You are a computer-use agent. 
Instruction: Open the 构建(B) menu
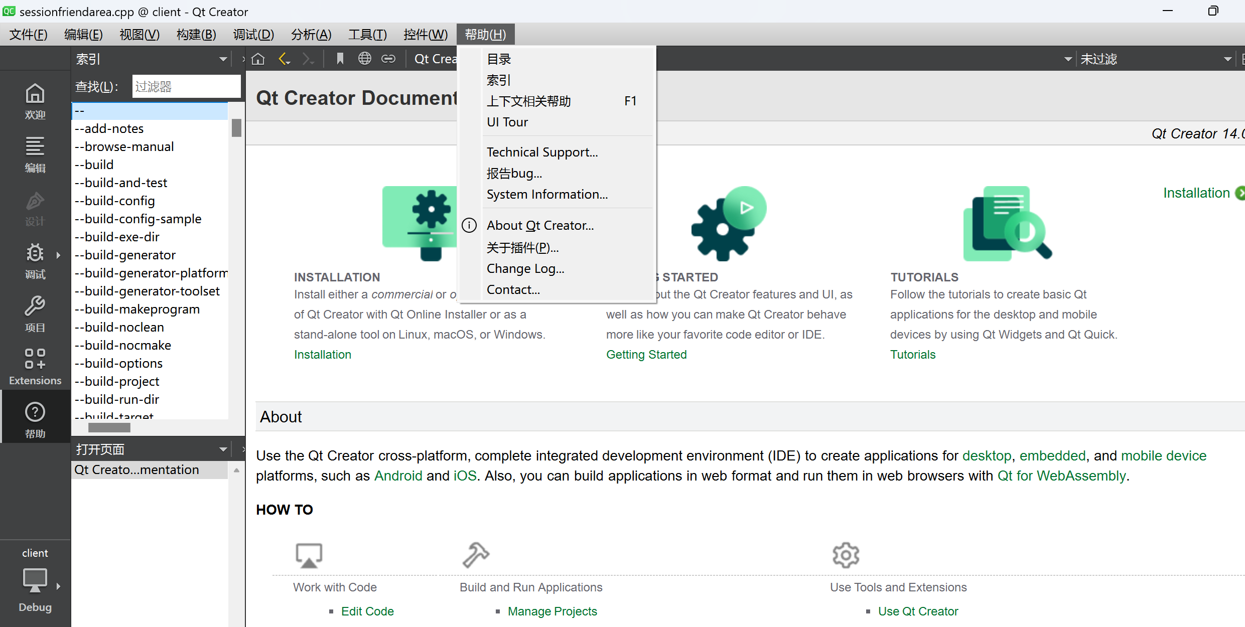pos(196,35)
